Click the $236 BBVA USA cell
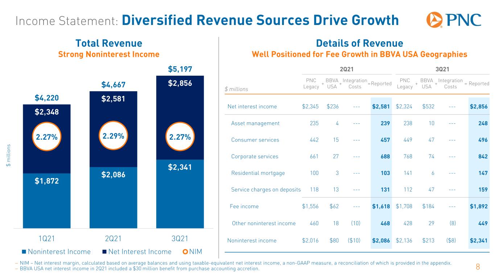Viewport: 495px width, 278px height. pyautogui.click(x=333, y=106)
